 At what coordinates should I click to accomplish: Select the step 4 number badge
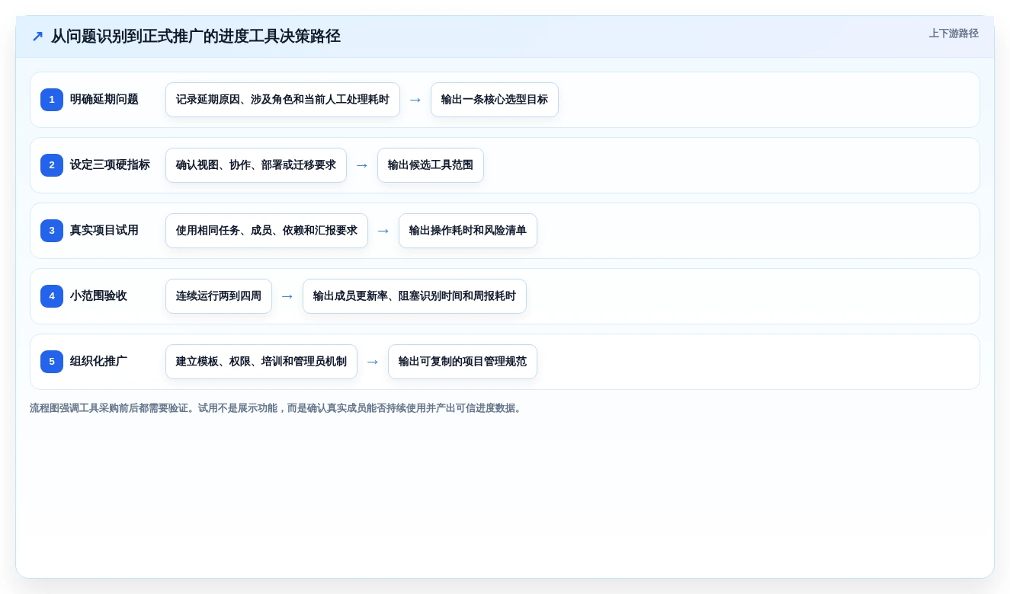click(x=52, y=296)
